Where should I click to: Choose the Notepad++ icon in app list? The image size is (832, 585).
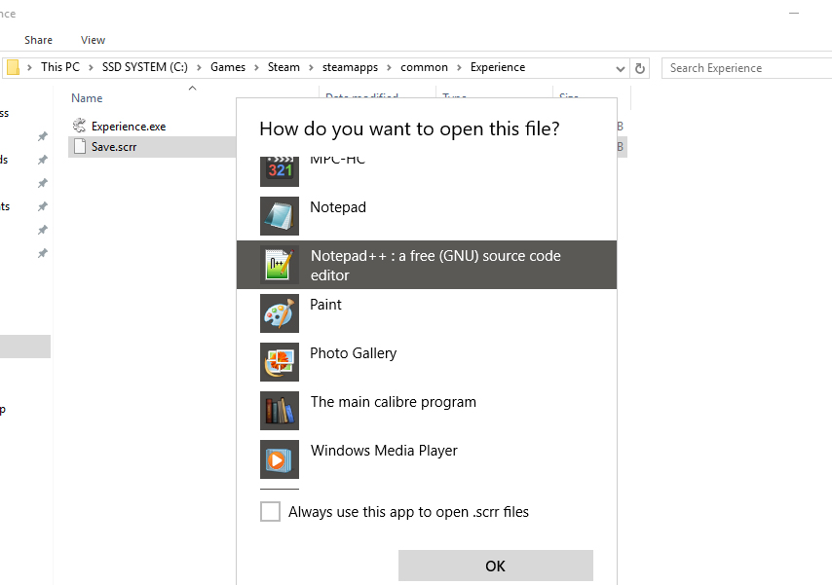tap(280, 265)
